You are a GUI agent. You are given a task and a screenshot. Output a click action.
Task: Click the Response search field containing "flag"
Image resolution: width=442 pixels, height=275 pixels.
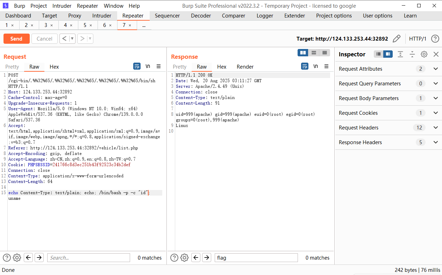pyautogui.click(x=256, y=258)
